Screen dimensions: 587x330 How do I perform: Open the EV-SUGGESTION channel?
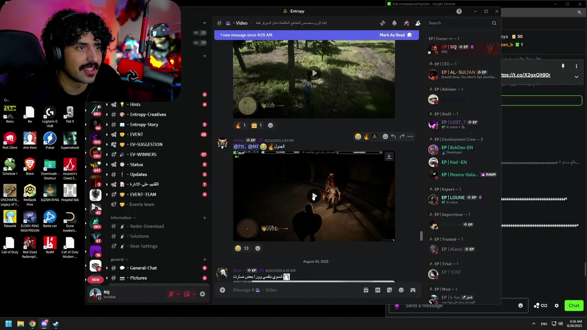[x=158, y=144]
